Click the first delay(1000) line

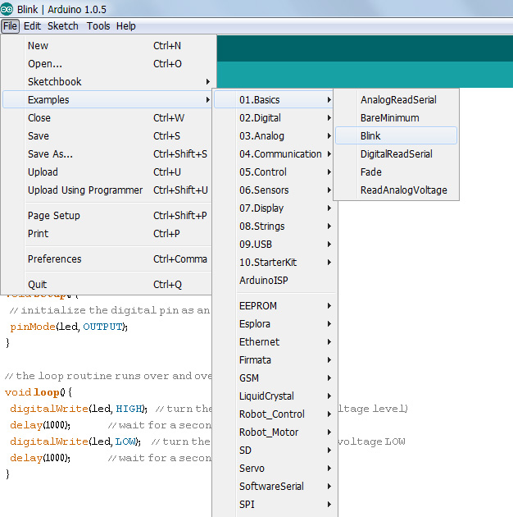[x=40, y=425]
